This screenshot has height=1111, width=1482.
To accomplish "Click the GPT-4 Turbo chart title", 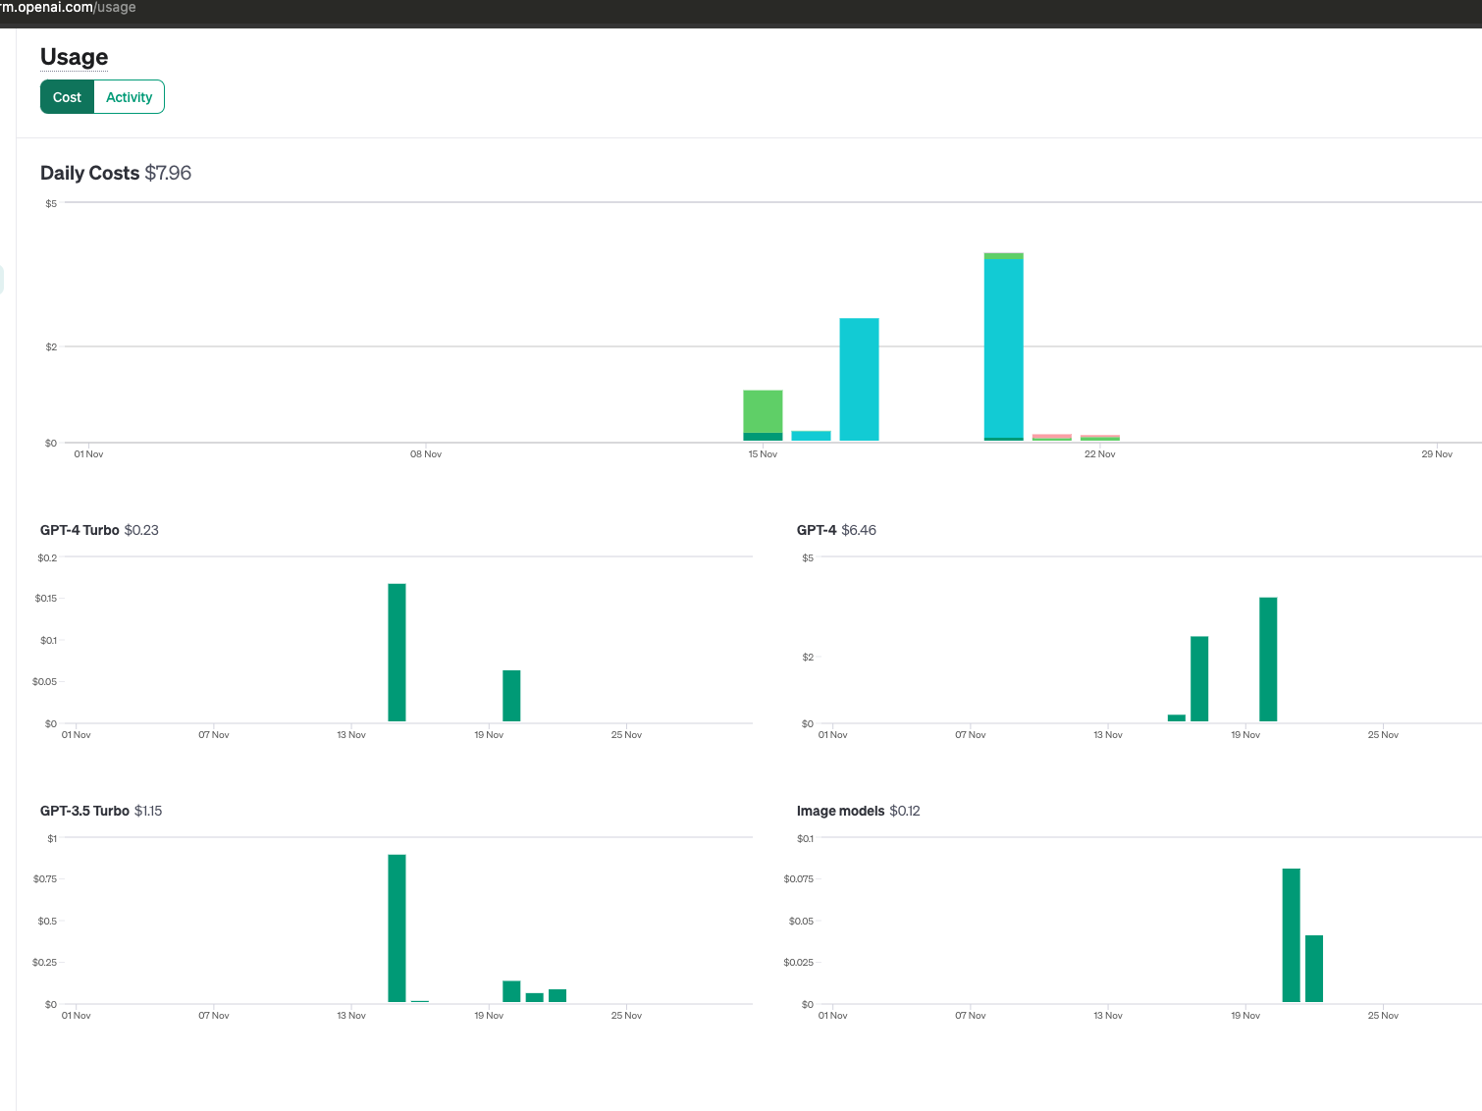I will tap(79, 530).
